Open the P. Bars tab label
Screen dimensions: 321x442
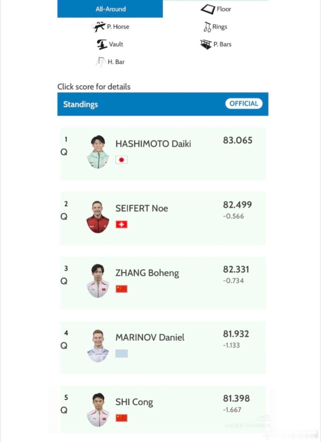[x=222, y=44]
